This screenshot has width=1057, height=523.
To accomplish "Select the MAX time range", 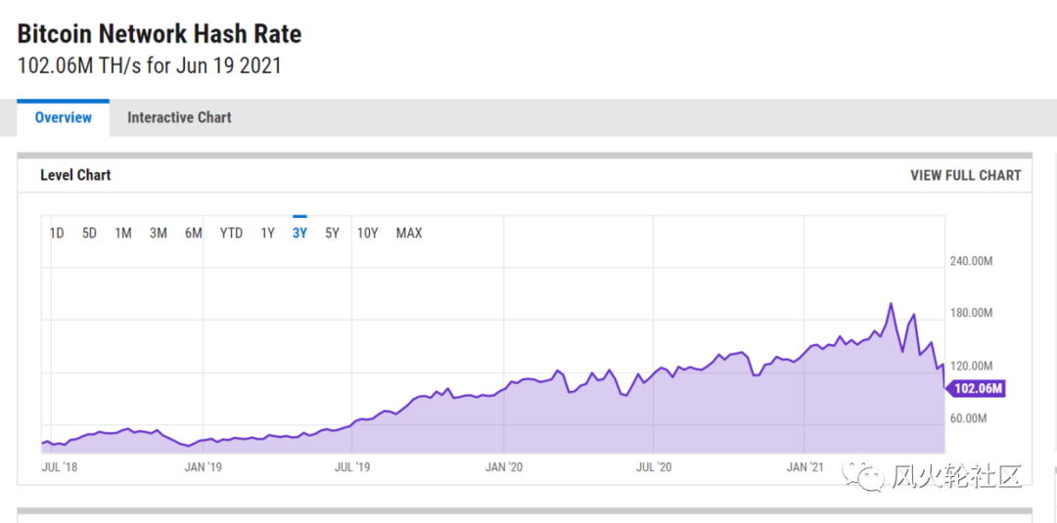I will click(409, 234).
